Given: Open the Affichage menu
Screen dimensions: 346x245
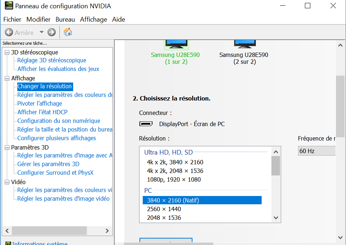Looking at the screenshot, I should click(x=94, y=19).
